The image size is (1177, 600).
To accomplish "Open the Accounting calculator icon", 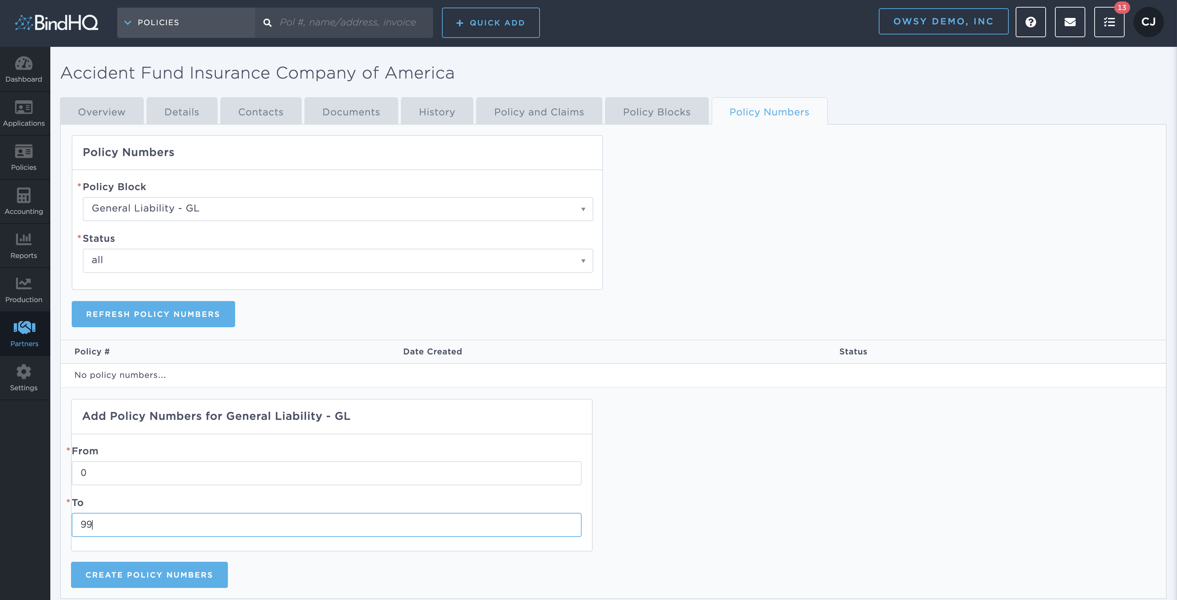I will click(x=24, y=201).
